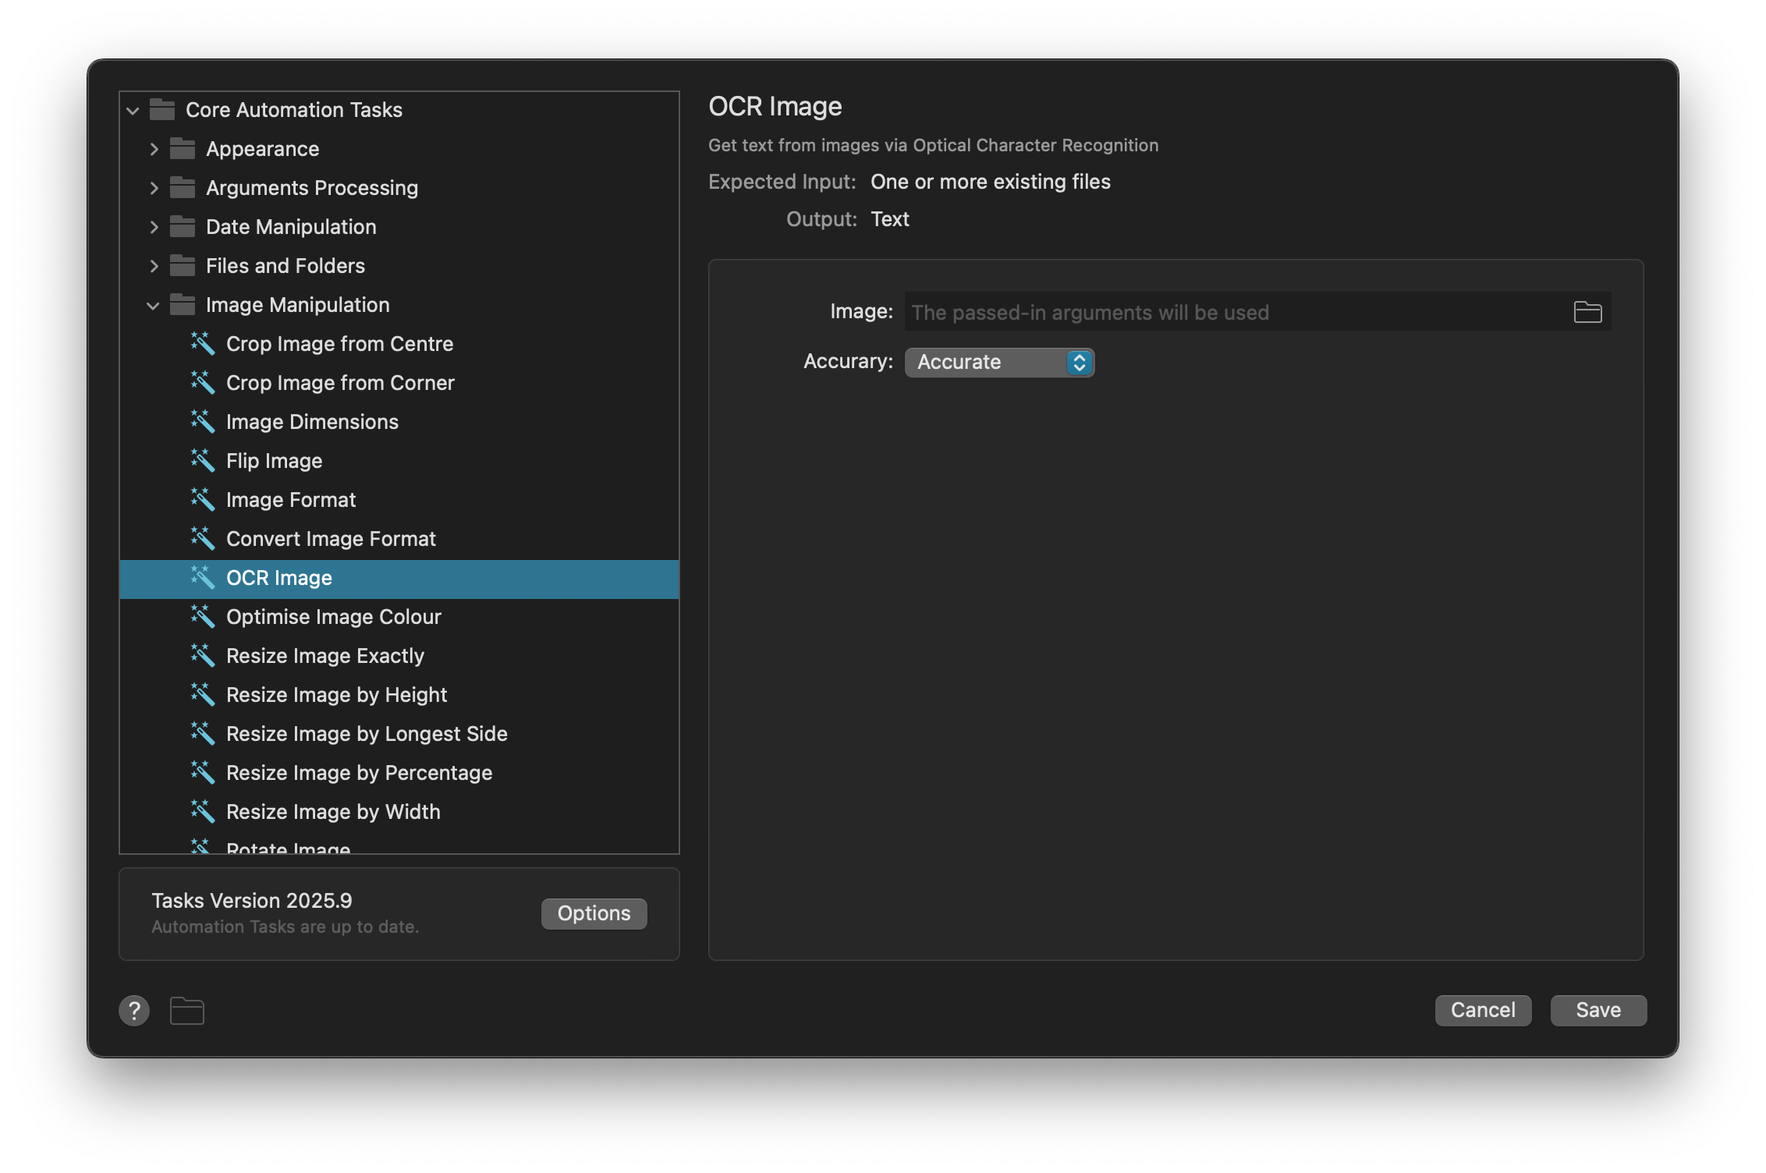Click the Options button
The image size is (1766, 1173).
(593, 913)
